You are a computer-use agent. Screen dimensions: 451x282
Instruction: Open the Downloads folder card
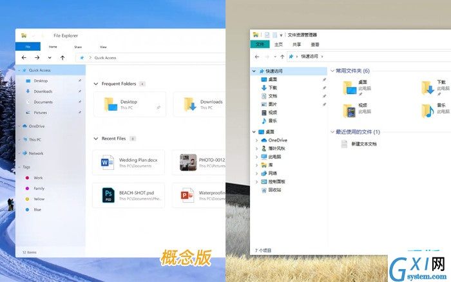point(199,104)
